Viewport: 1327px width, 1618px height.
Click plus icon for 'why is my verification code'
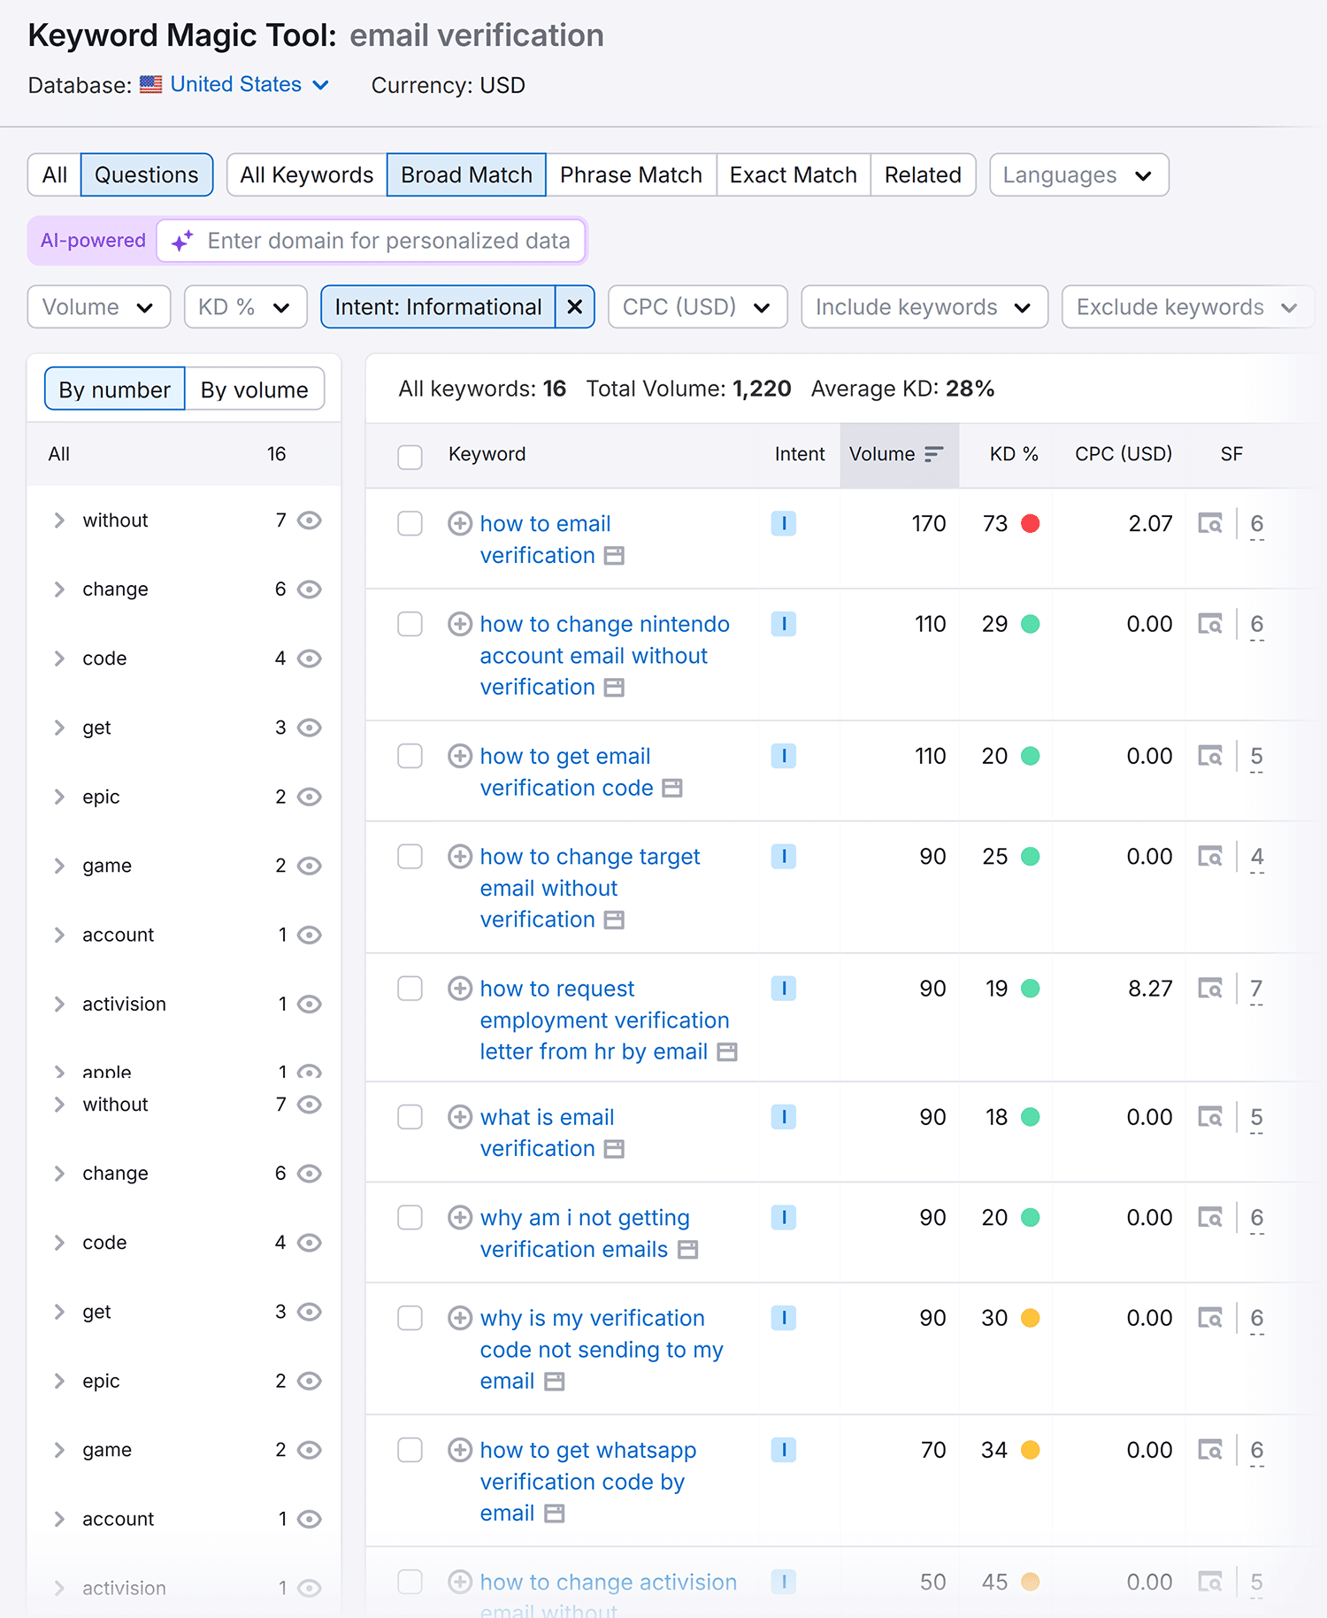tap(459, 1318)
